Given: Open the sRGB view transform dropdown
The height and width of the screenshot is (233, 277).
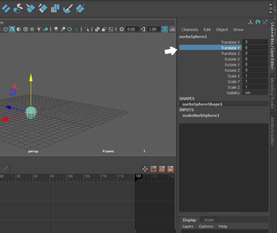Looking at the screenshot, I should tap(172, 29).
